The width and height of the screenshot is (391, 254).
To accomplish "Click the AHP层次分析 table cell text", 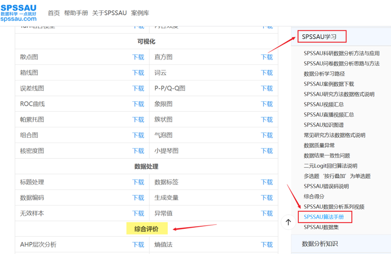I will [38, 245].
